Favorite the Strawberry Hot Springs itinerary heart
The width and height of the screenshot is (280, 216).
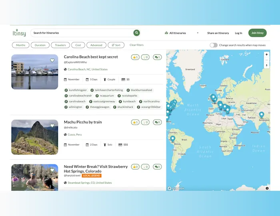click(x=52, y=170)
